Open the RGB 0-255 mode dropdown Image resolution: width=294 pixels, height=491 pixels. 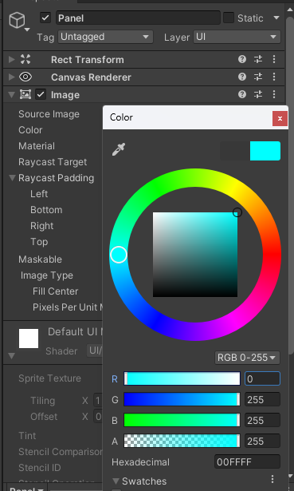click(247, 358)
